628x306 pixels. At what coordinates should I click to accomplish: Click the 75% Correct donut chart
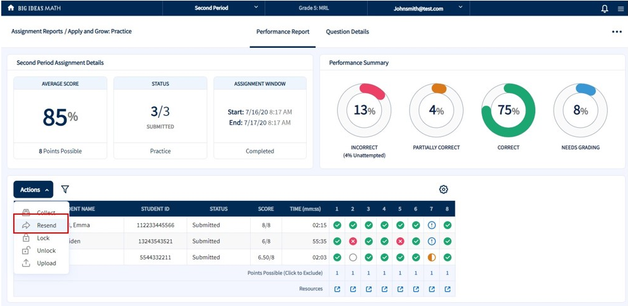pos(508,111)
